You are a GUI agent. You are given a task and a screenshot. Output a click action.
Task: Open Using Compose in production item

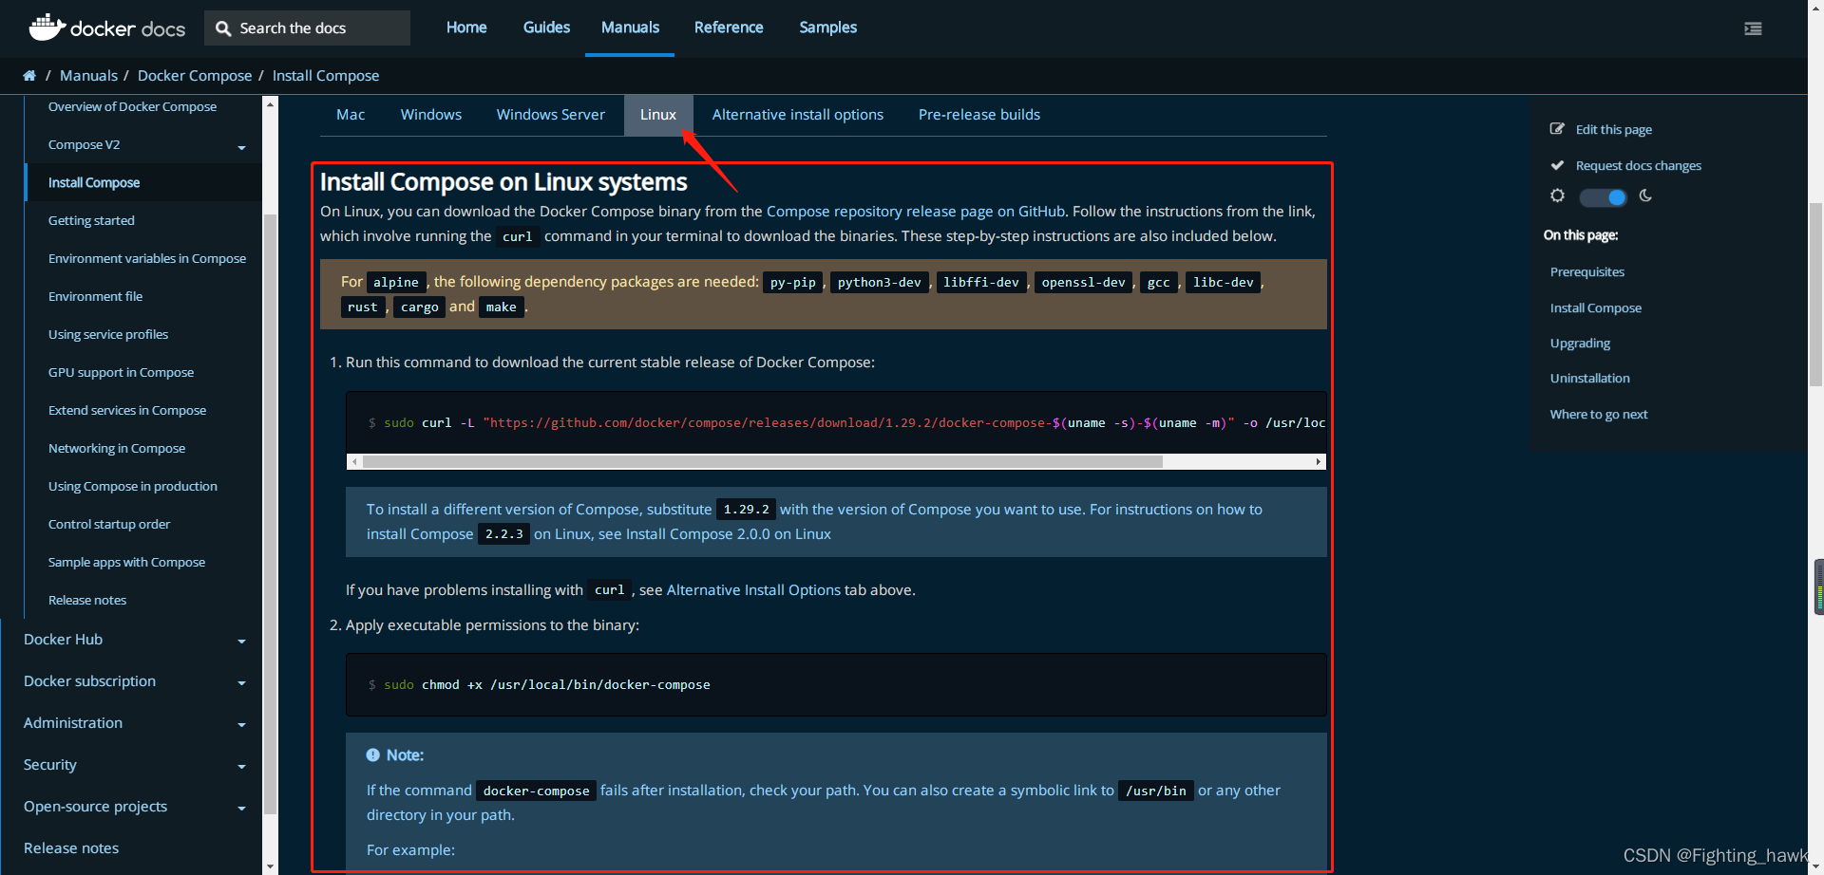point(133,486)
